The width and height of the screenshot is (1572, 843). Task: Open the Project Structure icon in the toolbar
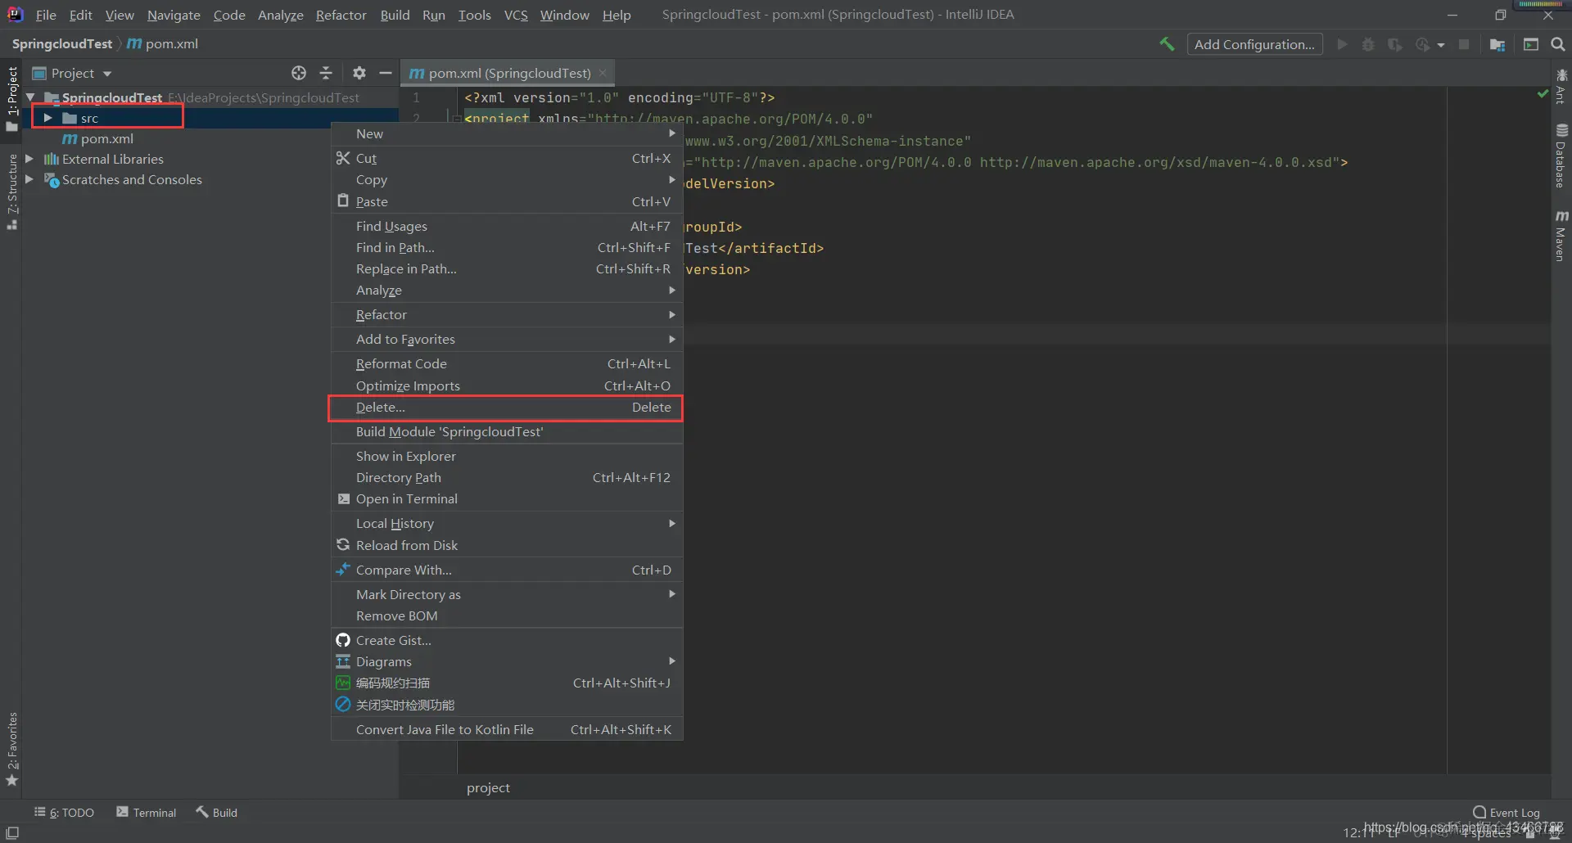click(1497, 44)
